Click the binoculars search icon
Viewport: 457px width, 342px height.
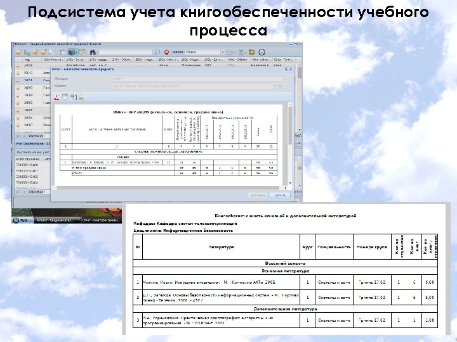coord(93,53)
